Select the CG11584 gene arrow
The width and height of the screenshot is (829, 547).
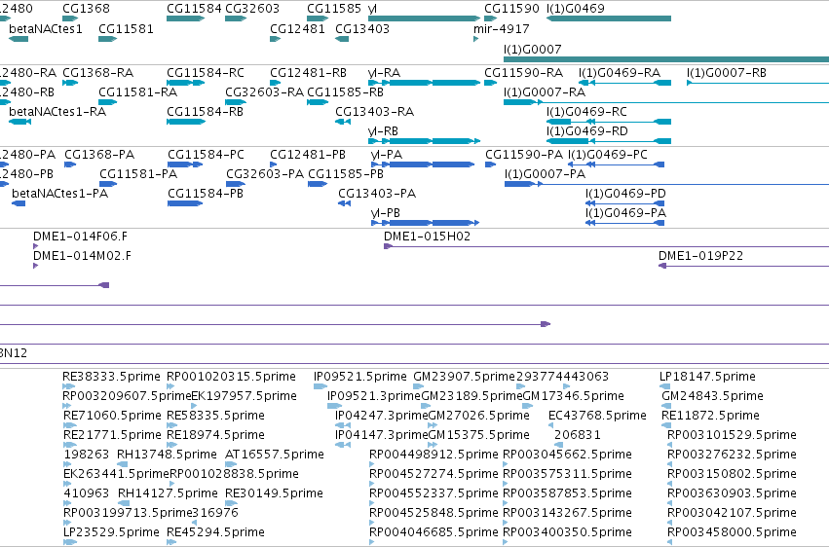(x=185, y=18)
